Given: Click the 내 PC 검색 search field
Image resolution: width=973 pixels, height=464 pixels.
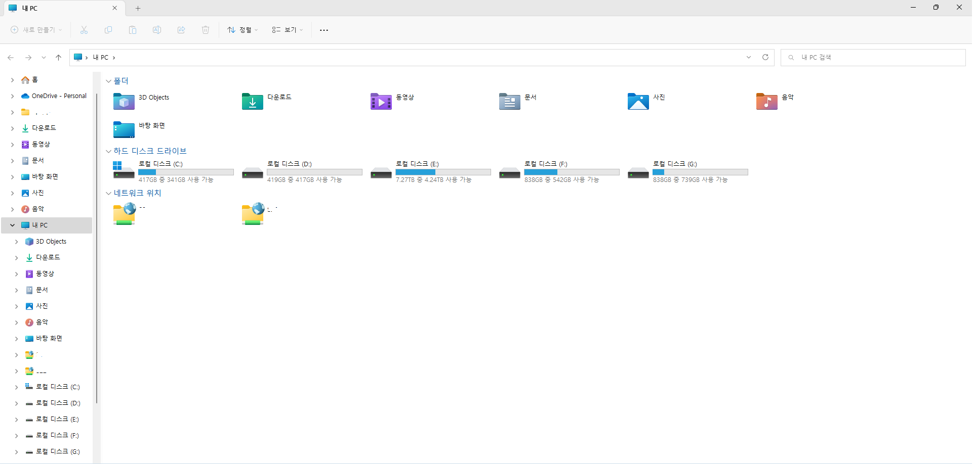Looking at the screenshot, I should click(x=873, y=58).
